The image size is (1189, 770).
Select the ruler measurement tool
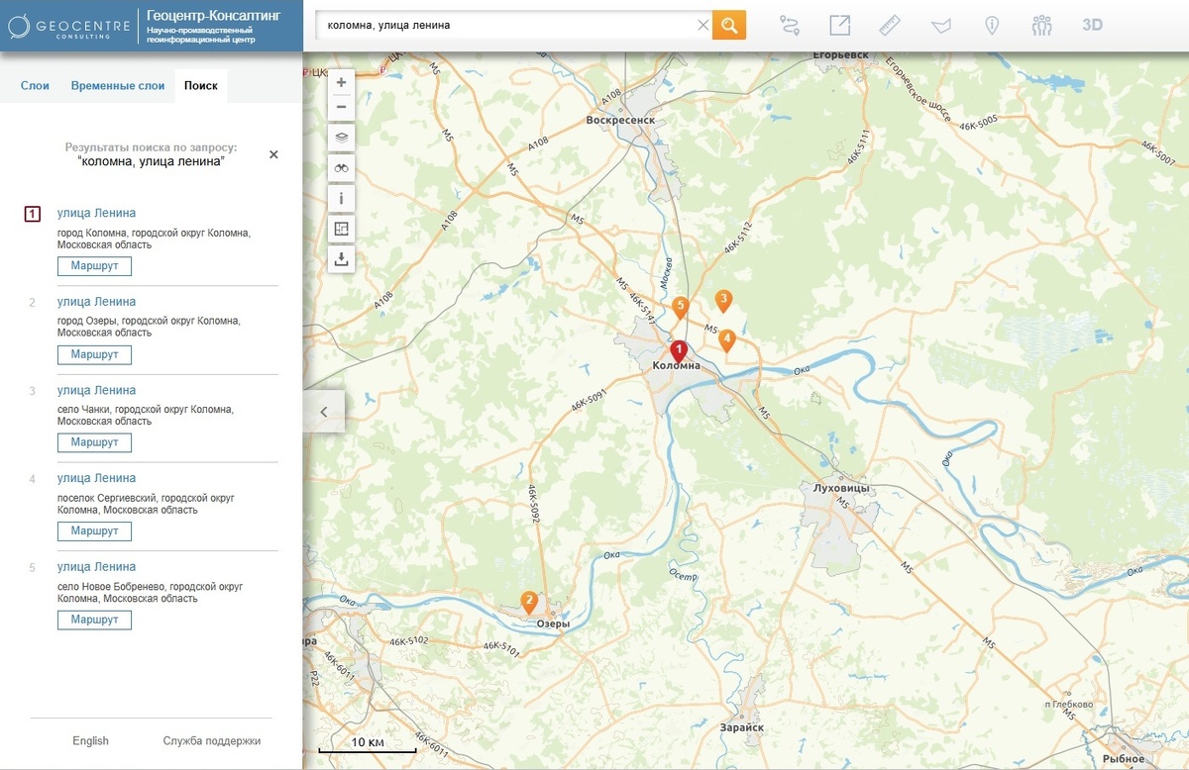[890, 26]
